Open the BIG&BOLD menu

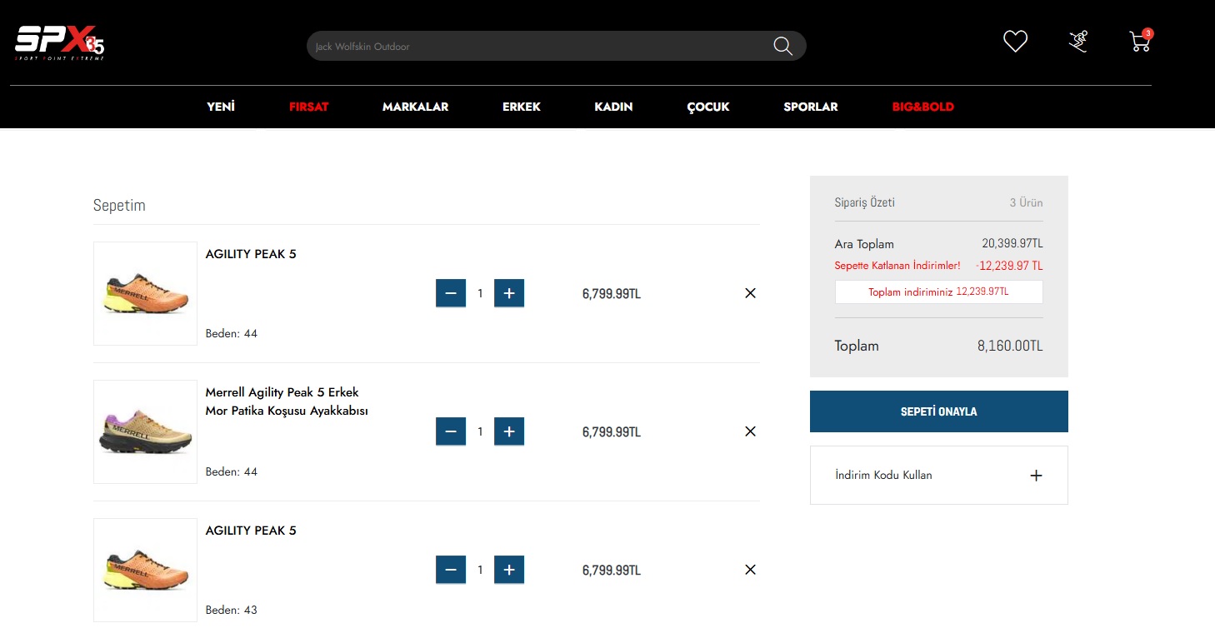tap(922, 107)
